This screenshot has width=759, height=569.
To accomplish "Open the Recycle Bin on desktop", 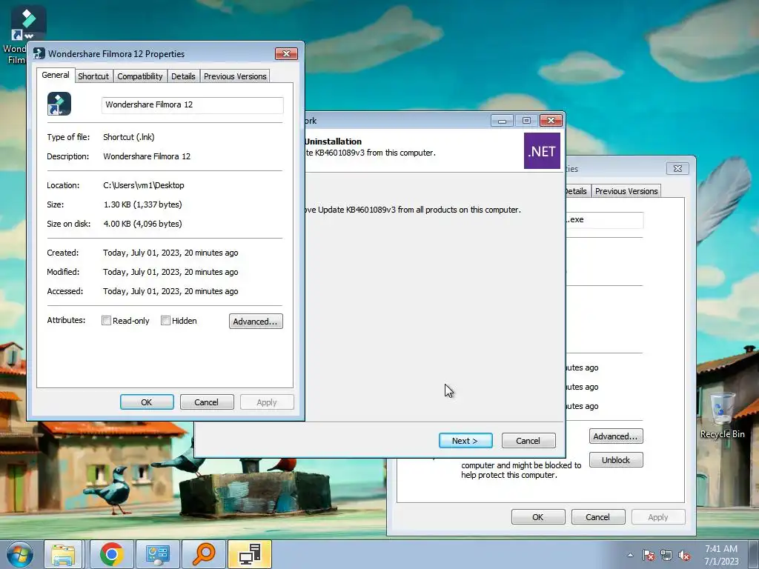I will [722, 415].
